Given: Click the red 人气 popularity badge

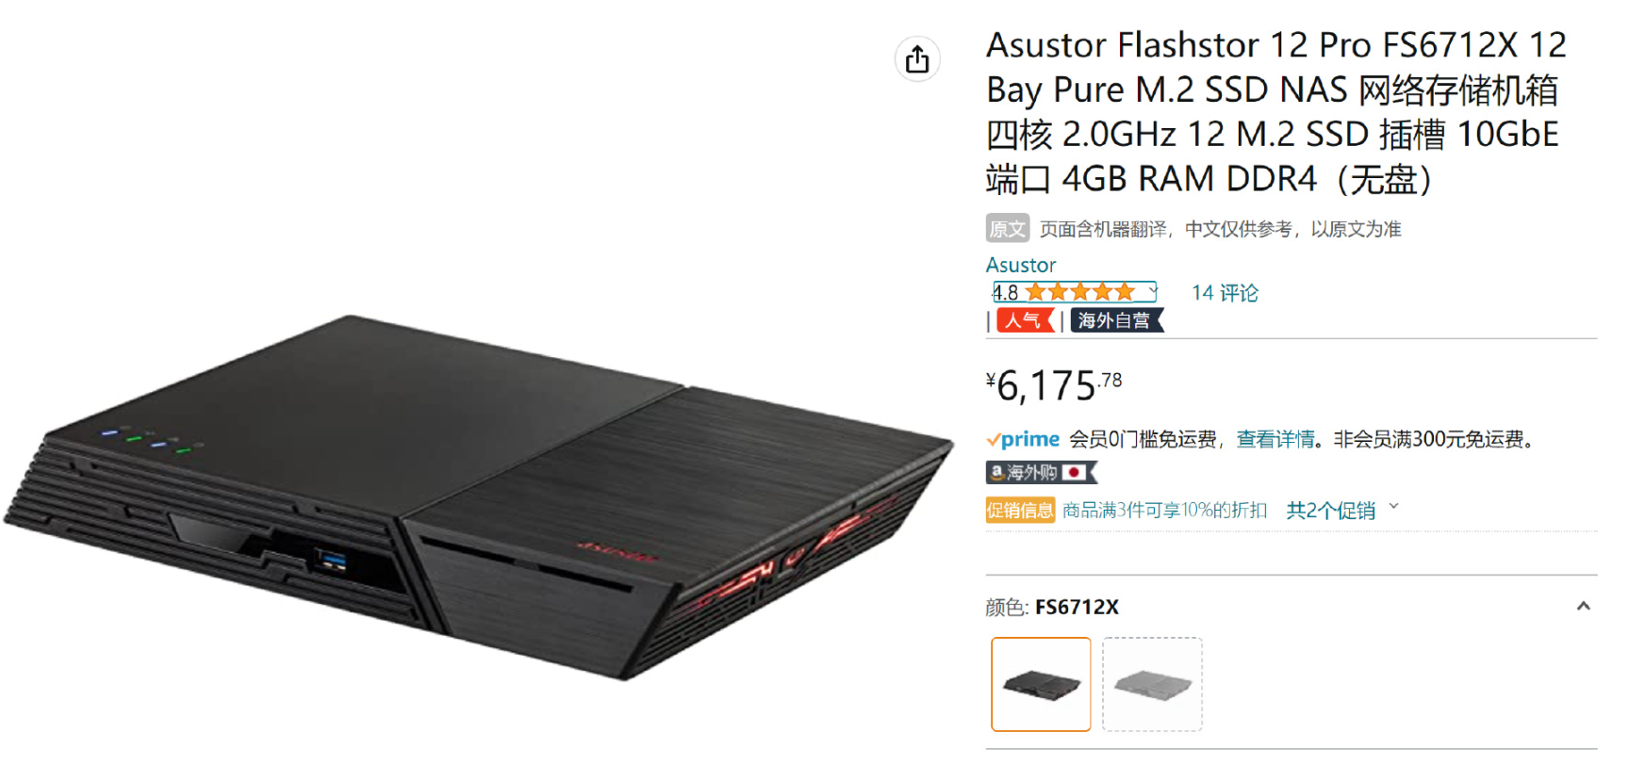Looking at the screenshot, I should click(1025, 320).
